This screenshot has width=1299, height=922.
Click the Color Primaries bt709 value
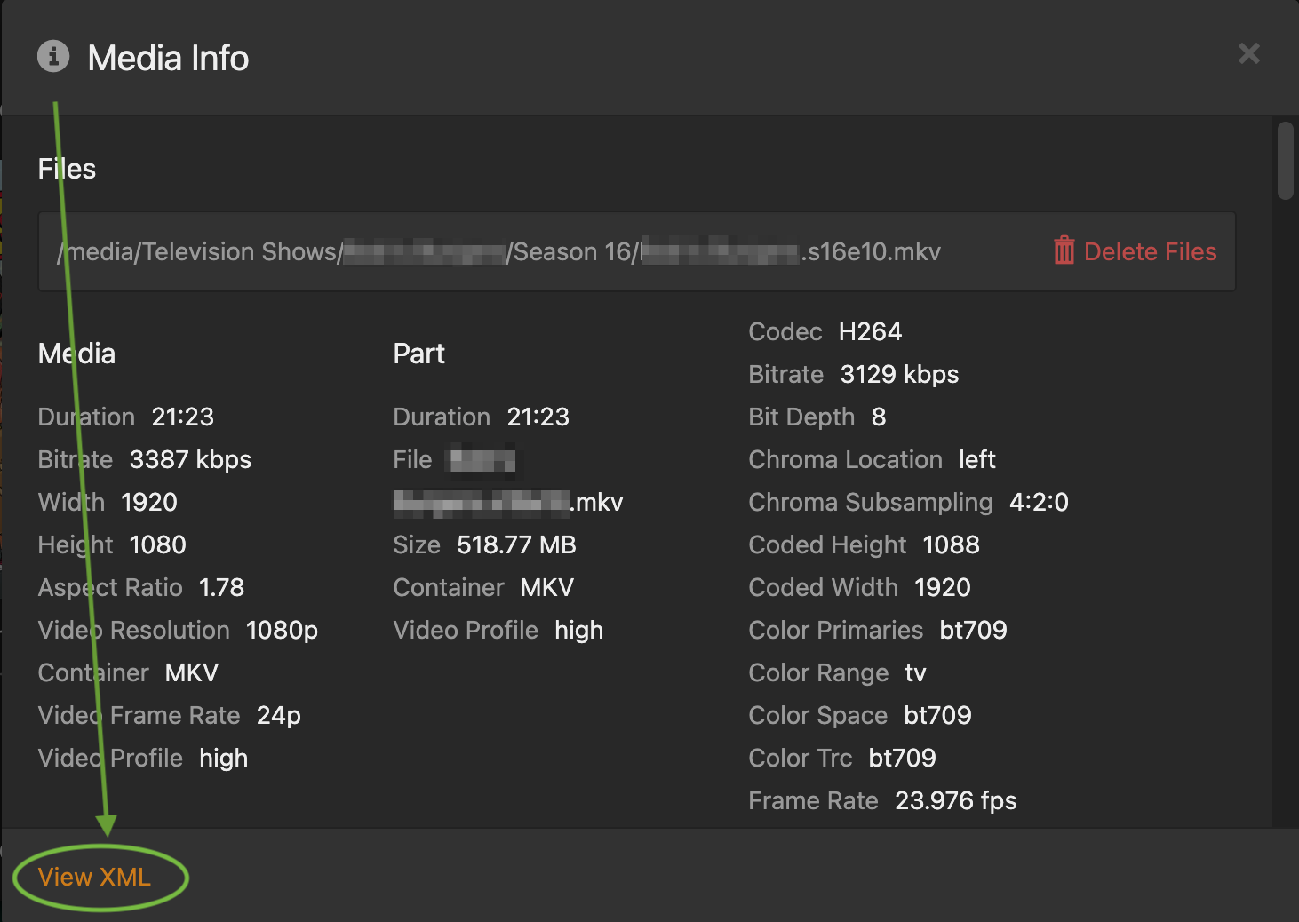click(x=973, y=630)
